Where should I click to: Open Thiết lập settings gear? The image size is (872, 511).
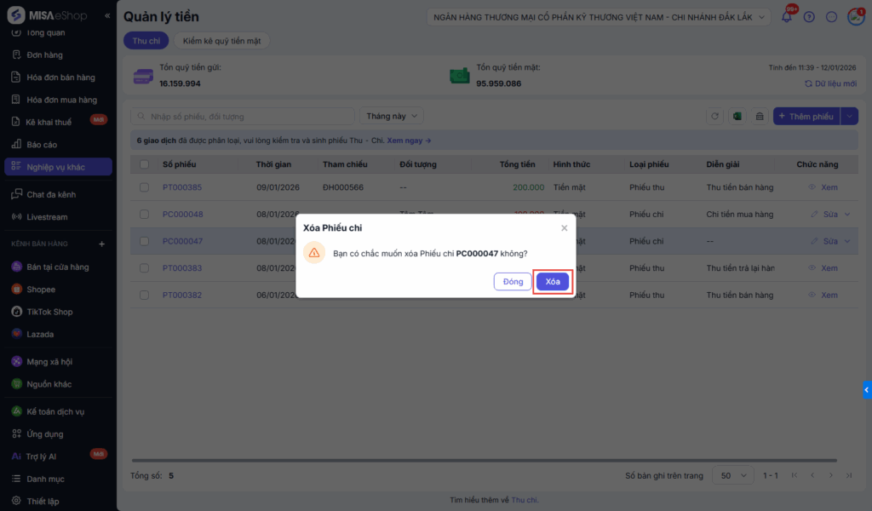click(17, 501)
